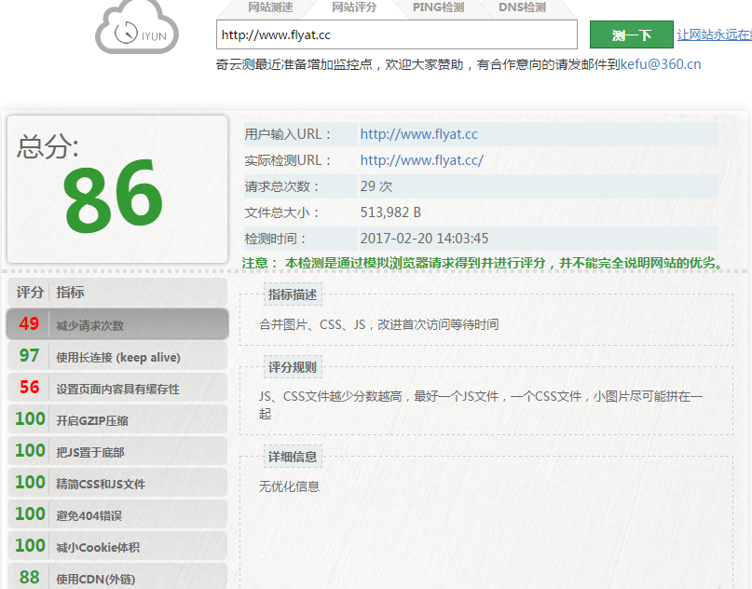The width and height of the screenshot is (752, 589).
Task: Click the 无优化信息 text
Action: click(x=289, y=486)
